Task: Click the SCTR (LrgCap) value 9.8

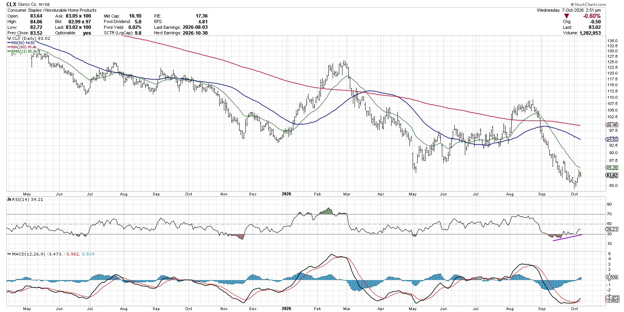Action: pos(138,33)
